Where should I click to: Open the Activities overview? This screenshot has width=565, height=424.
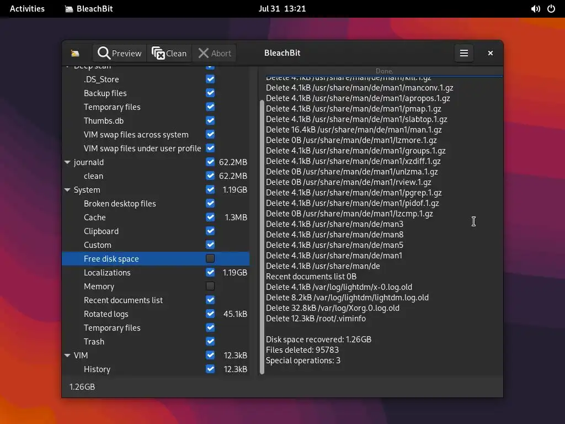coord(27,9)
